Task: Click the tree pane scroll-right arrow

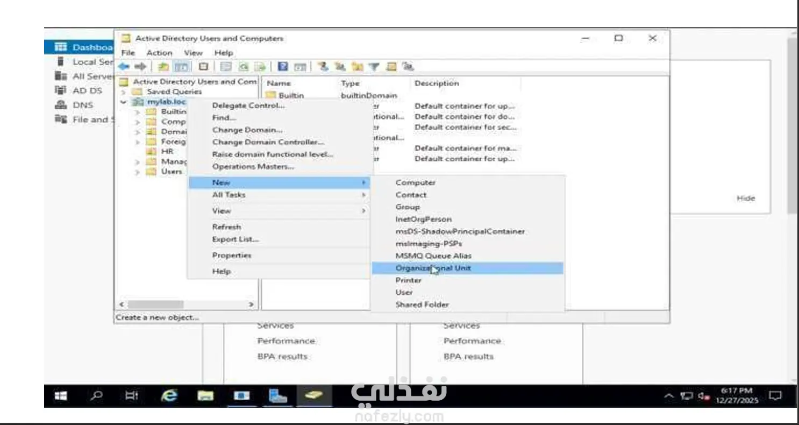Action: (251, 304)
